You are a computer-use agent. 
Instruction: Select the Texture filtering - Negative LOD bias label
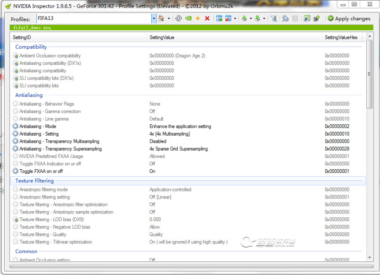click(55, 227)
